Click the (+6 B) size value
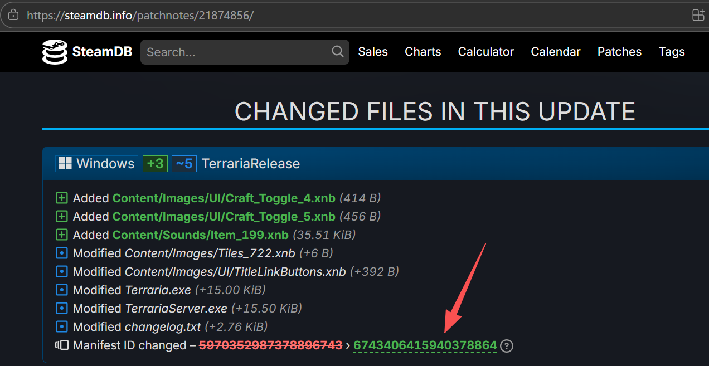 [x=317, y=253]
